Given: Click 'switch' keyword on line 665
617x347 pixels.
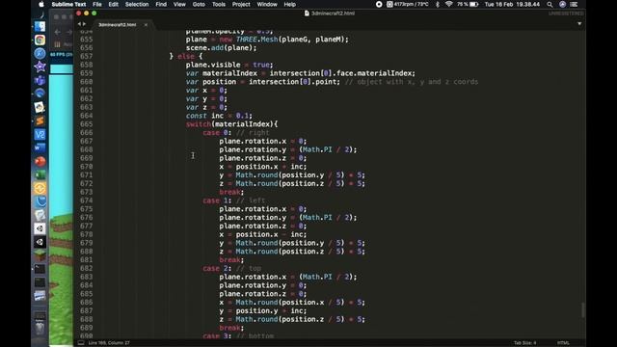Looking at the screenshot, I should (199, 124).
